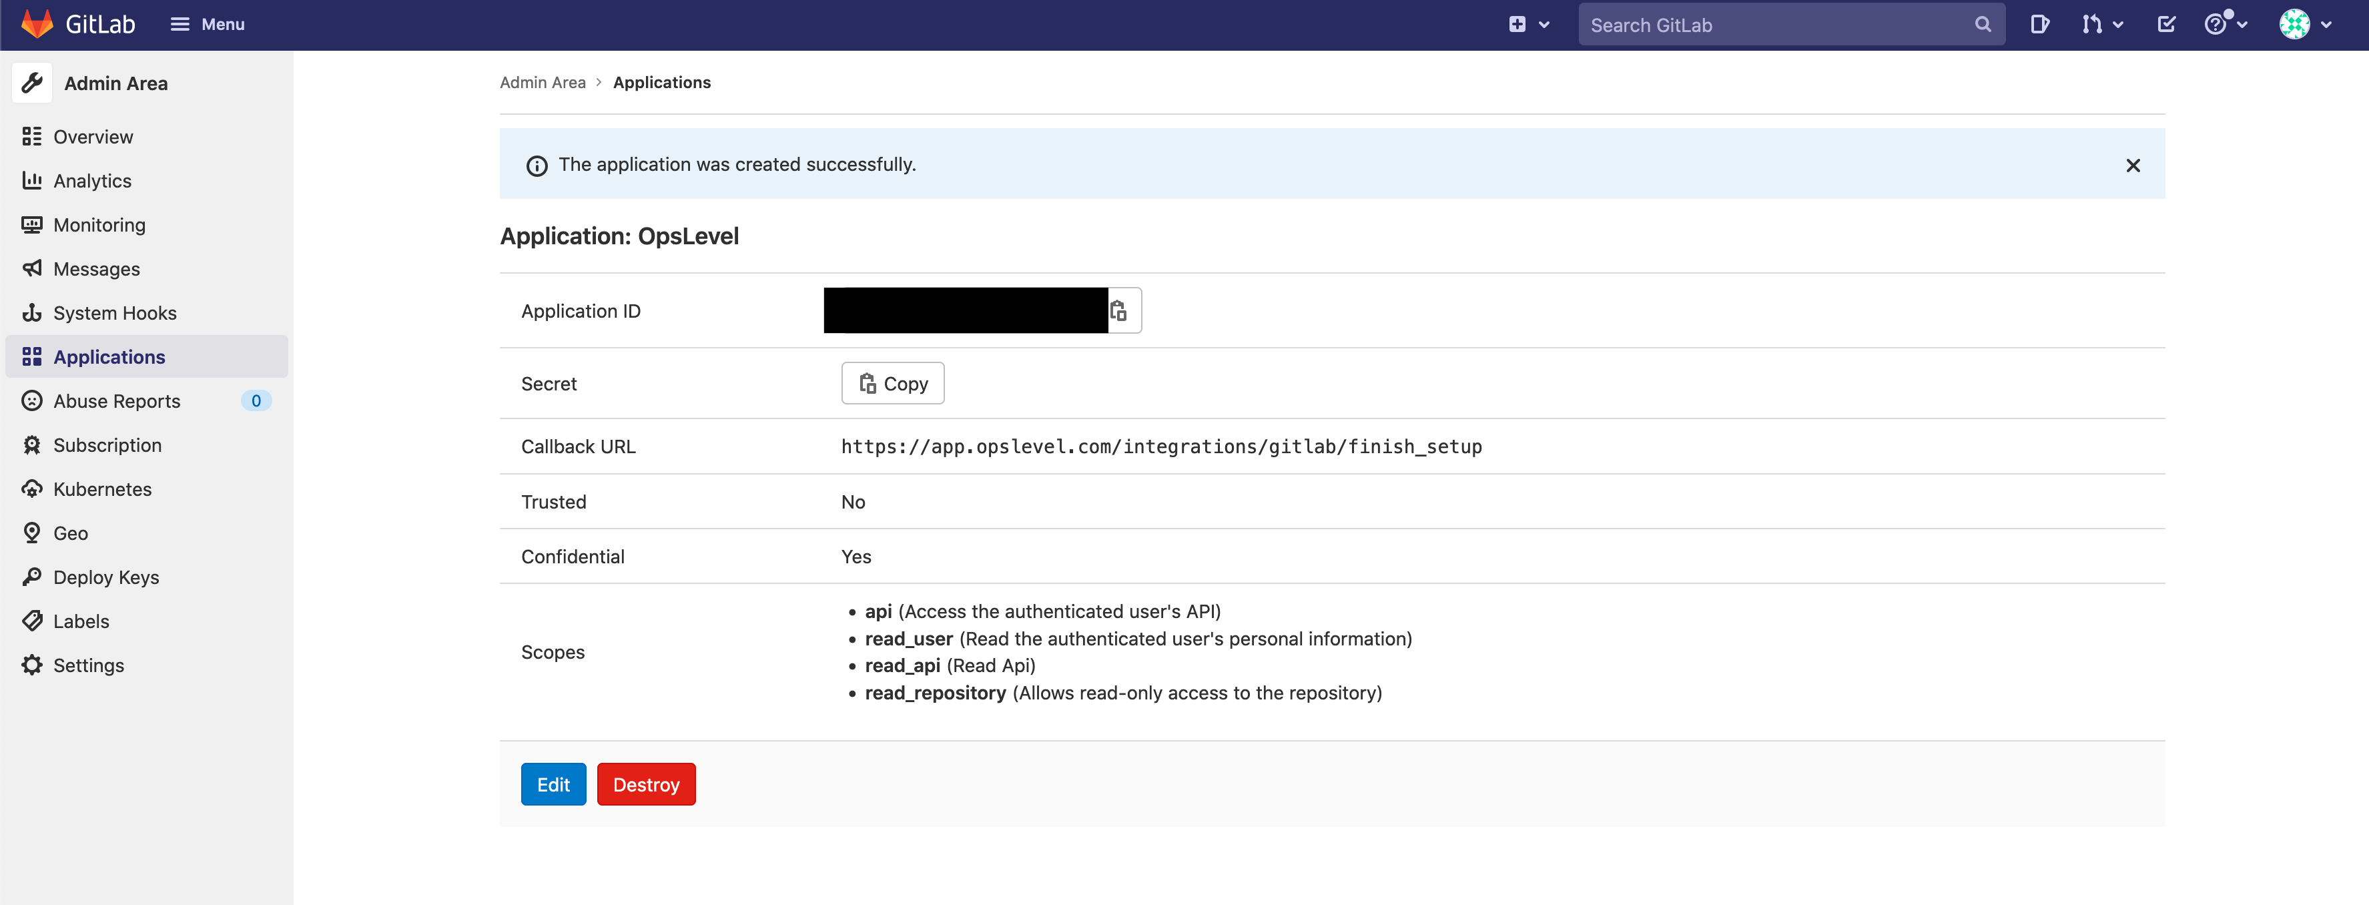Click the Application: OpsLevel heading
The image size is (2369, 905).
(620, 236)
